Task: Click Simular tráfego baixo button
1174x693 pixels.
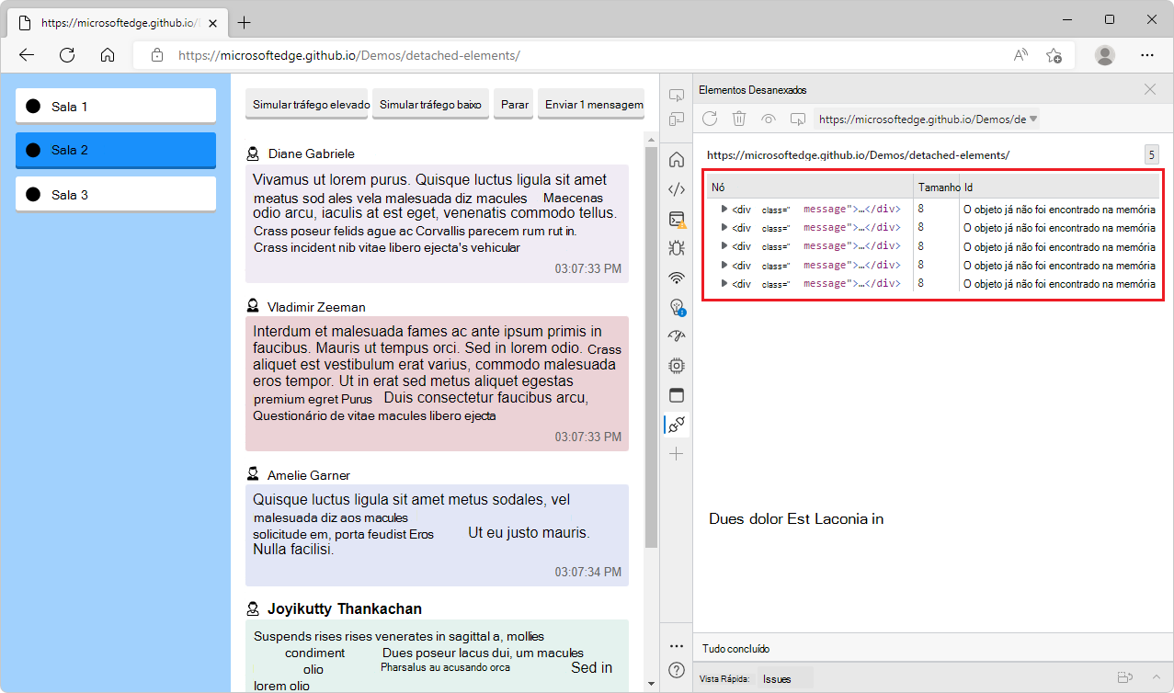Action: pyautogui.click(x=430, y=105)
